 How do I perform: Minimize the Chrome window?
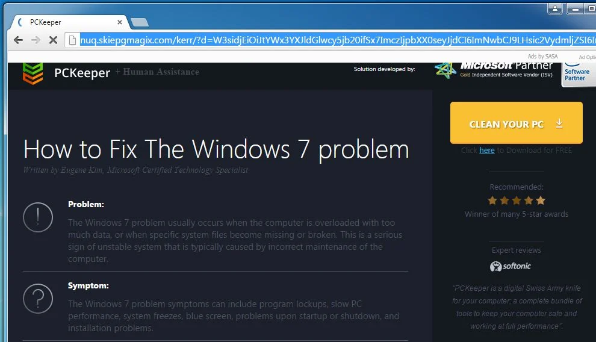pyautogui.click(x=576, y=8)
